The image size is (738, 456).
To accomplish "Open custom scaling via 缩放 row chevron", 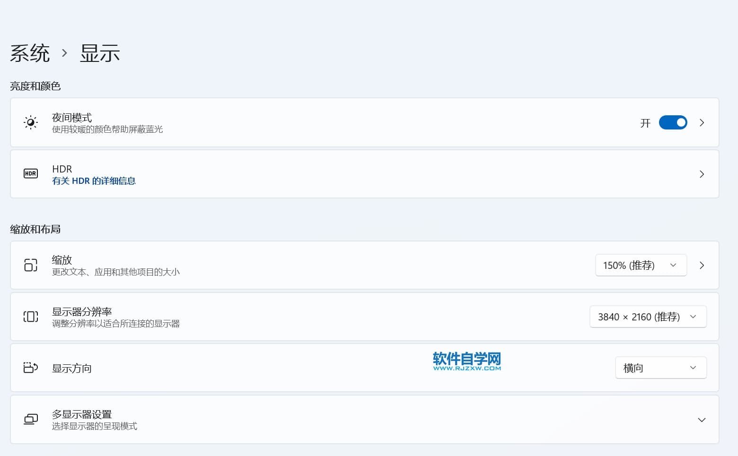I will (x=702, y=266).
